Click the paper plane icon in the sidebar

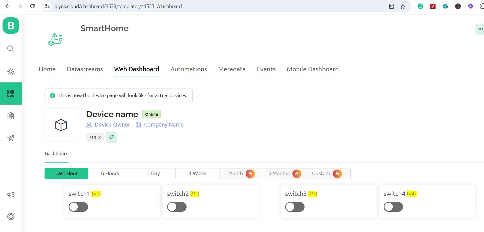click(11, 138)
